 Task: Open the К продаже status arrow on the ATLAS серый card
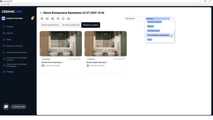53,59
